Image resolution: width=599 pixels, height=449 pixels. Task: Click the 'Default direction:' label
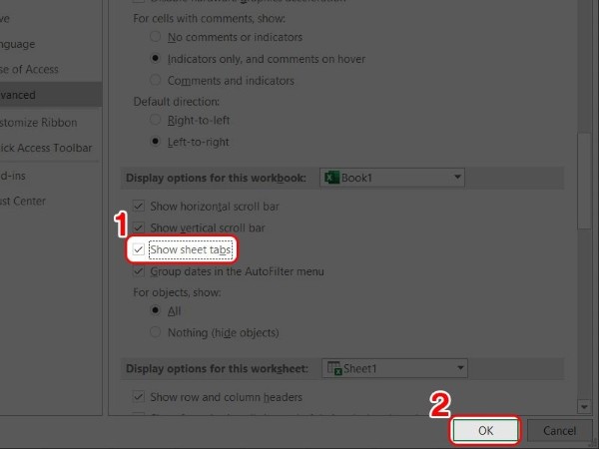(176, 102)
